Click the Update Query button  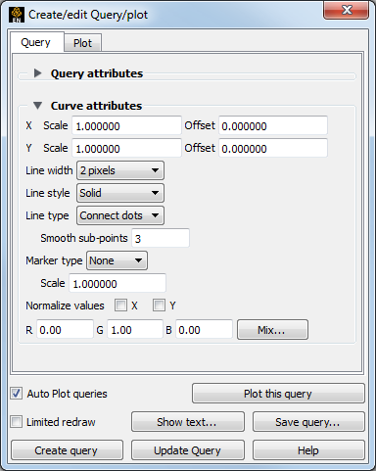pos(188,450)
